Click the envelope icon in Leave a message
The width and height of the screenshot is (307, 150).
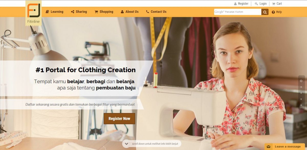[x=268, y=147]
